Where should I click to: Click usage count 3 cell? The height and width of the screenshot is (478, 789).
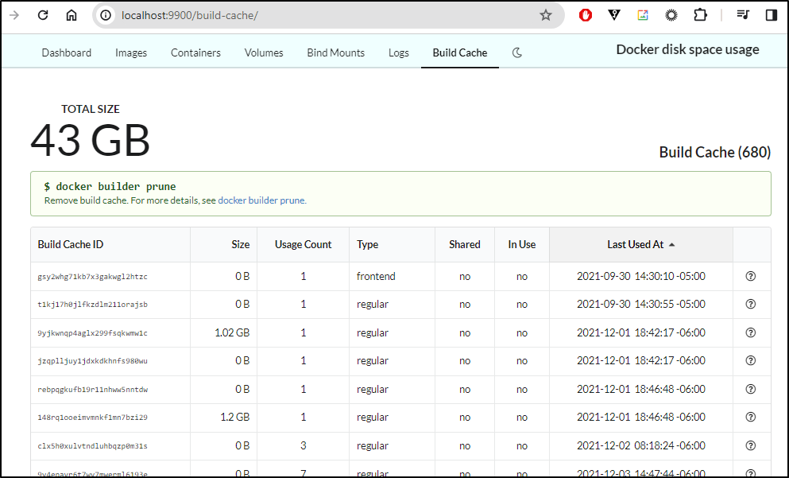[303, 445]
